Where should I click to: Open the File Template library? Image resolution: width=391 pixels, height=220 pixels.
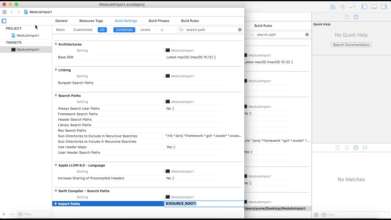338,148
